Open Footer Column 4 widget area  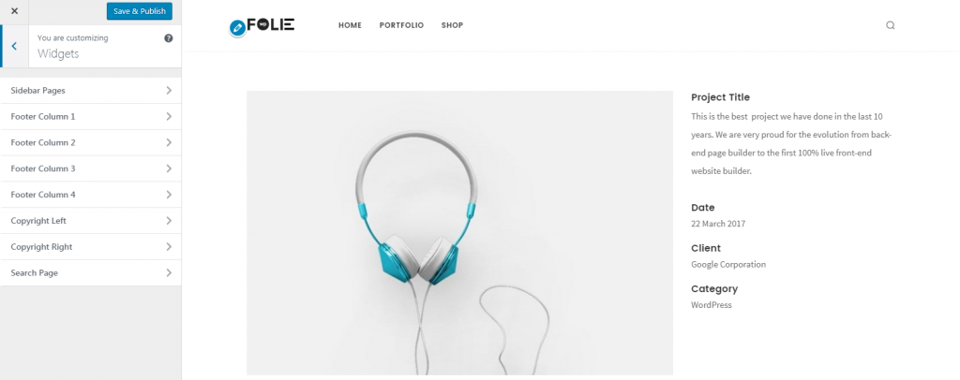pyautogui.click(x=91, y=195)
